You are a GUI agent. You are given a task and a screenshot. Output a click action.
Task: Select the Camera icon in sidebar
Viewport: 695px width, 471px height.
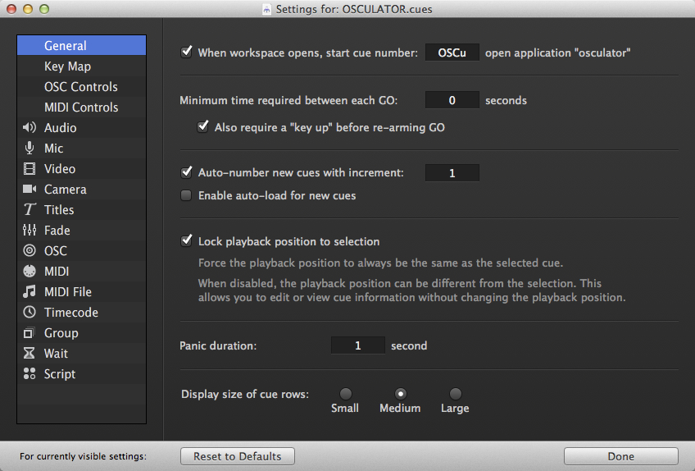30,190
